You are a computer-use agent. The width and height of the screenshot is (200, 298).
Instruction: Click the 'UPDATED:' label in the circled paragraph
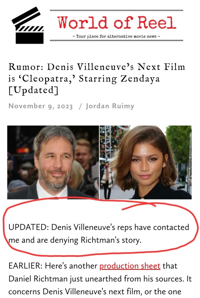pyautogui.click(x=29, y=227)
